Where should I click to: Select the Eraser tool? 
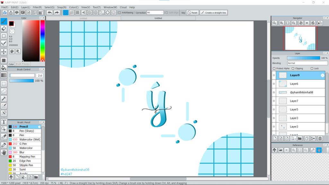pyautogui.click(x=4, y=29)
